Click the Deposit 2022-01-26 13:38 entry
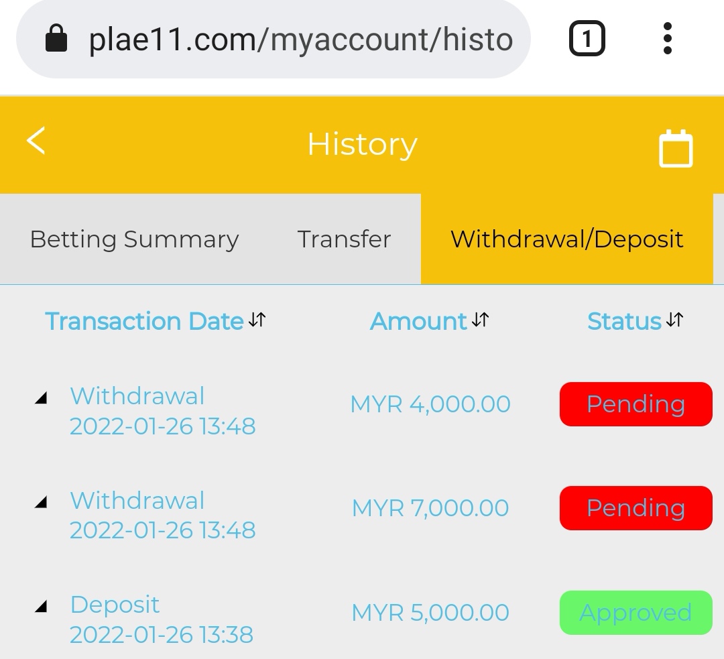724x659 pixels. 161,619
